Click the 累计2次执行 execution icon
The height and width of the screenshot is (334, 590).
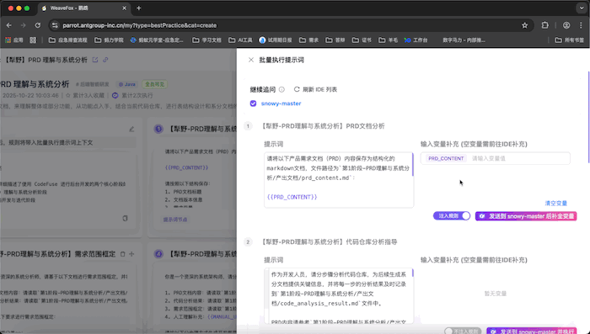click(x=115, y=95)
